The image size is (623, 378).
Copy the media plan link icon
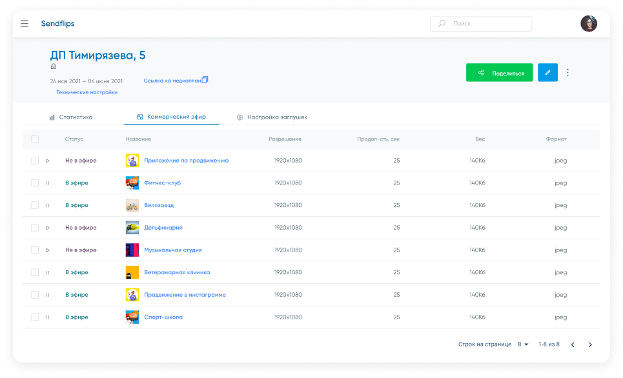205,80
